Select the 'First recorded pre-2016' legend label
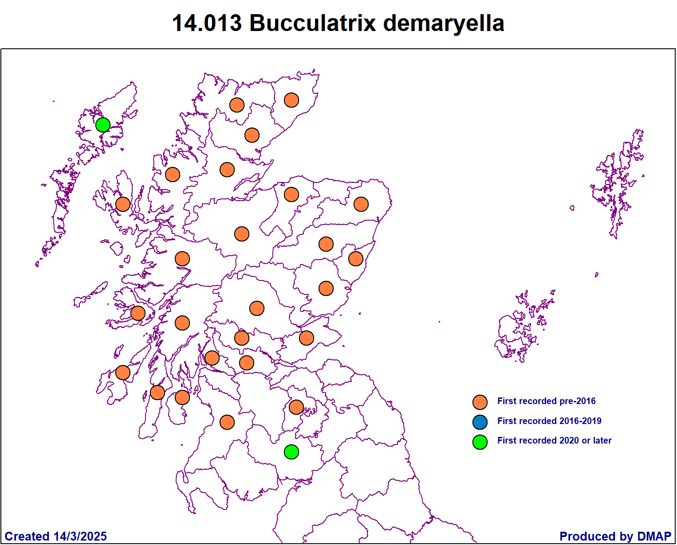 [x=546, y=401]
